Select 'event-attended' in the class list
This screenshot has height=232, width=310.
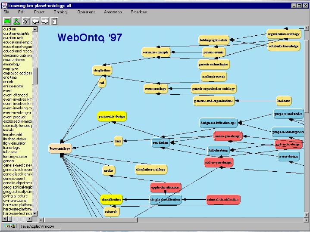tap(16, 95)
